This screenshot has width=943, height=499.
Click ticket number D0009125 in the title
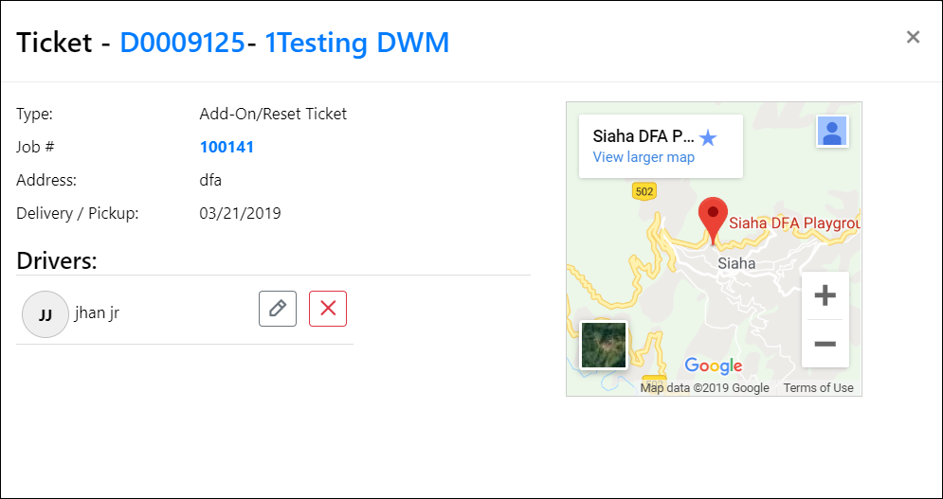pos(182,43)
